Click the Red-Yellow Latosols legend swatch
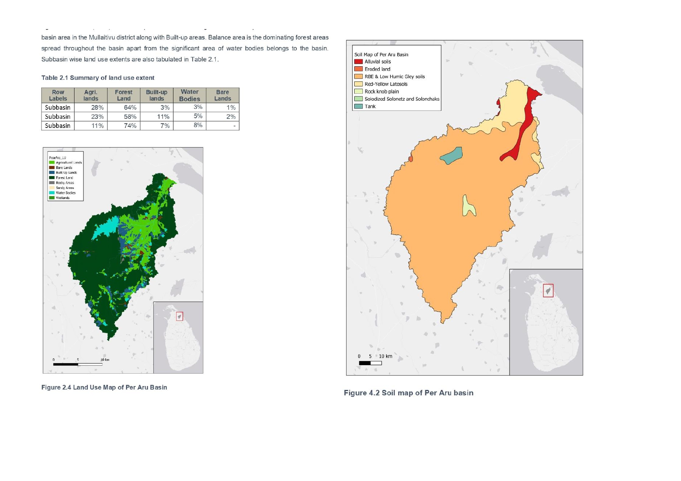 (x=358, y=84)
